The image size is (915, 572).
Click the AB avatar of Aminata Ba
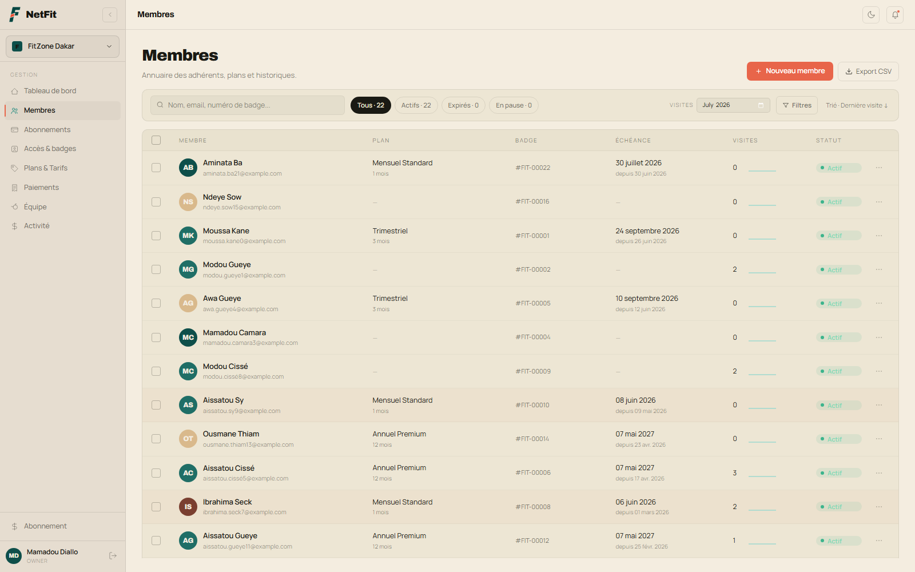coord(188,168)
